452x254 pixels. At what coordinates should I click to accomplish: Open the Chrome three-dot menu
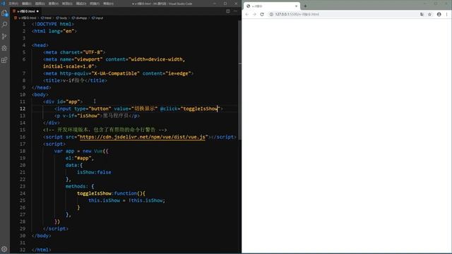point(447,14)
